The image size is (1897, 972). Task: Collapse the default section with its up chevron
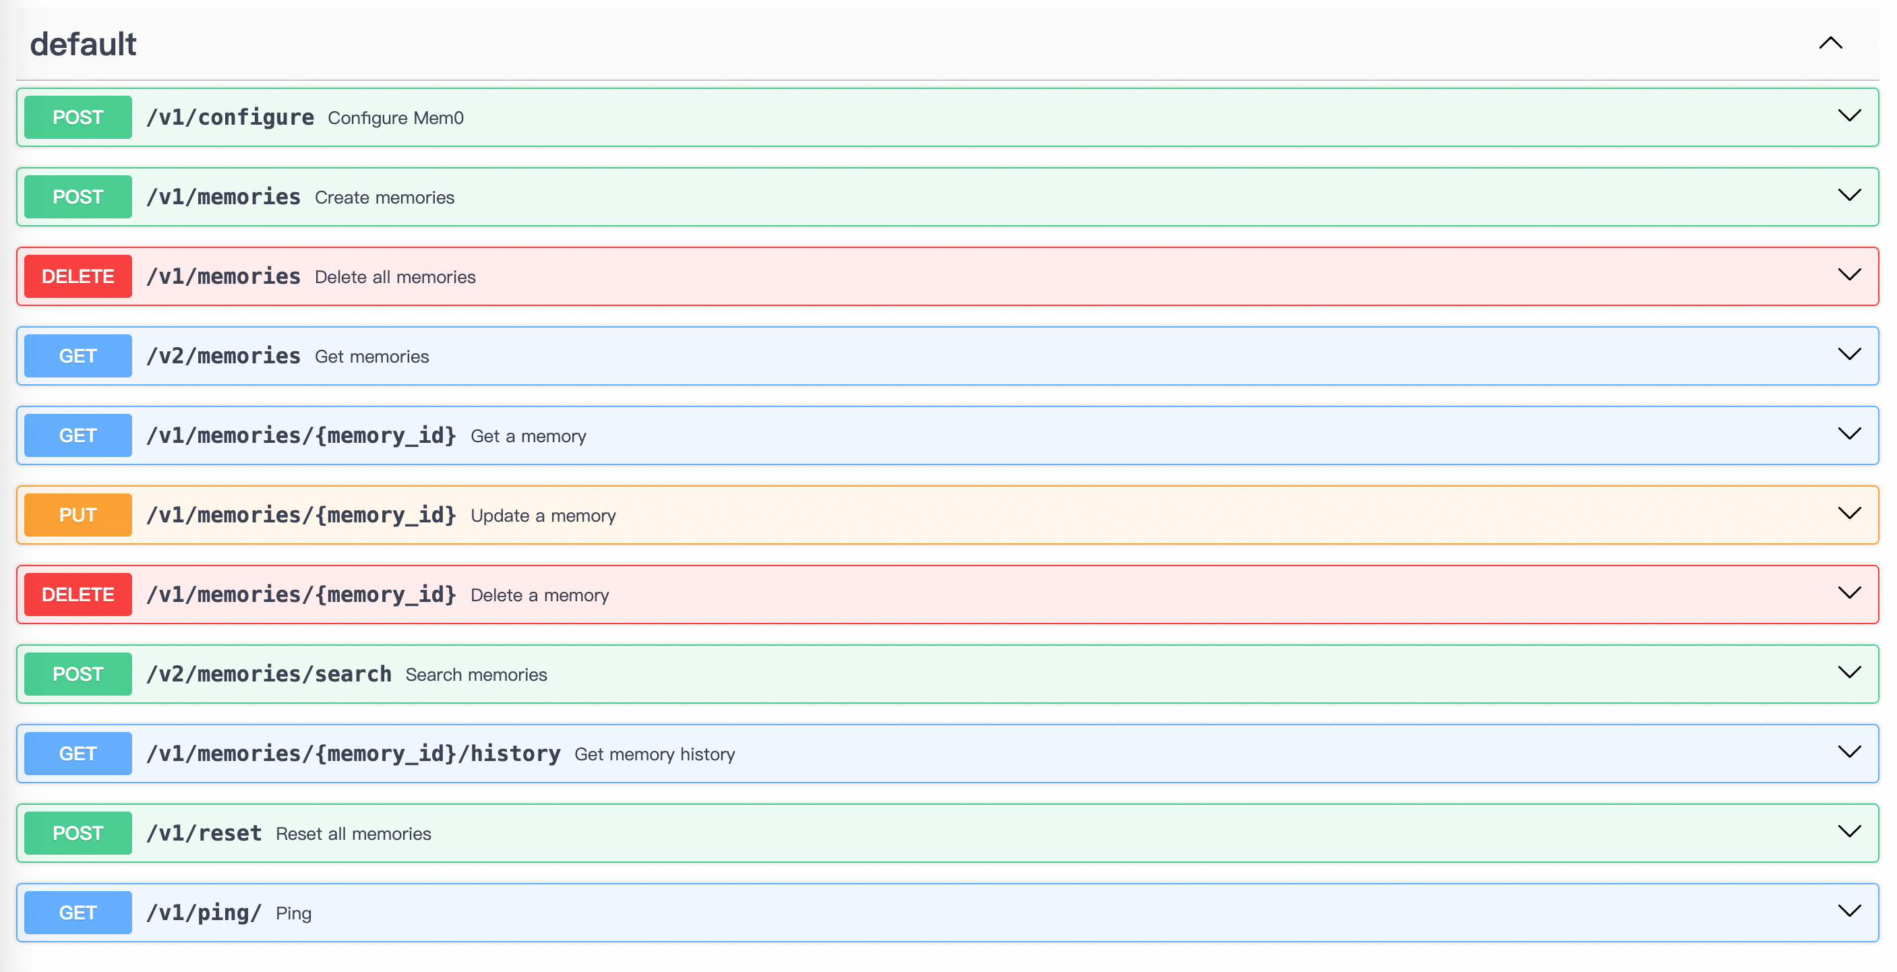pos(1830,43)
